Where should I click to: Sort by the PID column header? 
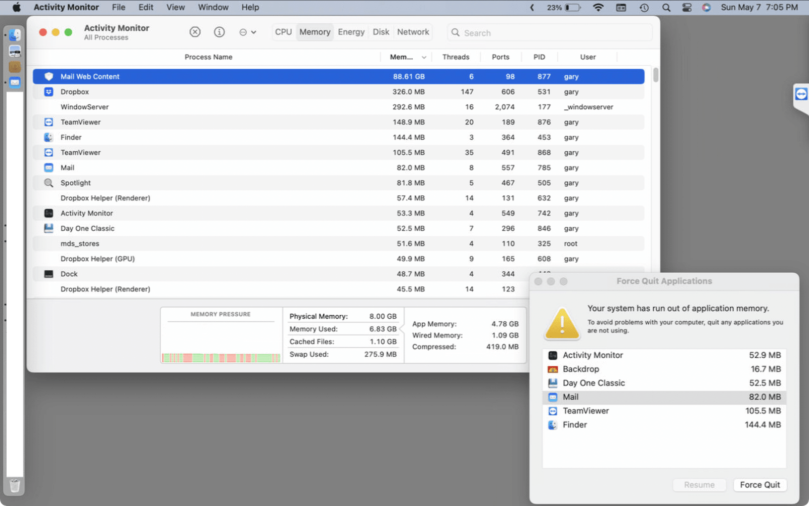point(539,57)
